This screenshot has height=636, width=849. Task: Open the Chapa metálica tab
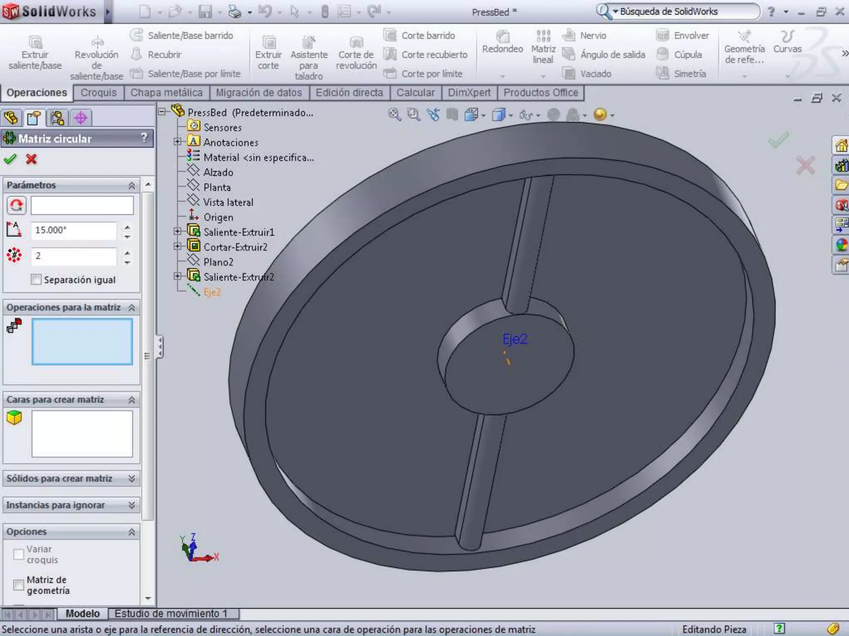166,92
